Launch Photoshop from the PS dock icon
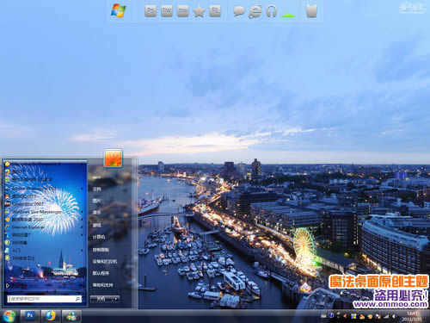This screenshot has height=323, width=430. point(150,11)
